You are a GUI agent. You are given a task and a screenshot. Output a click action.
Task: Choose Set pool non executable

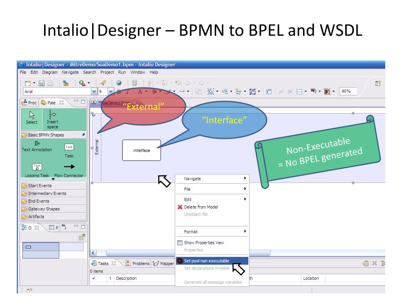212,261
